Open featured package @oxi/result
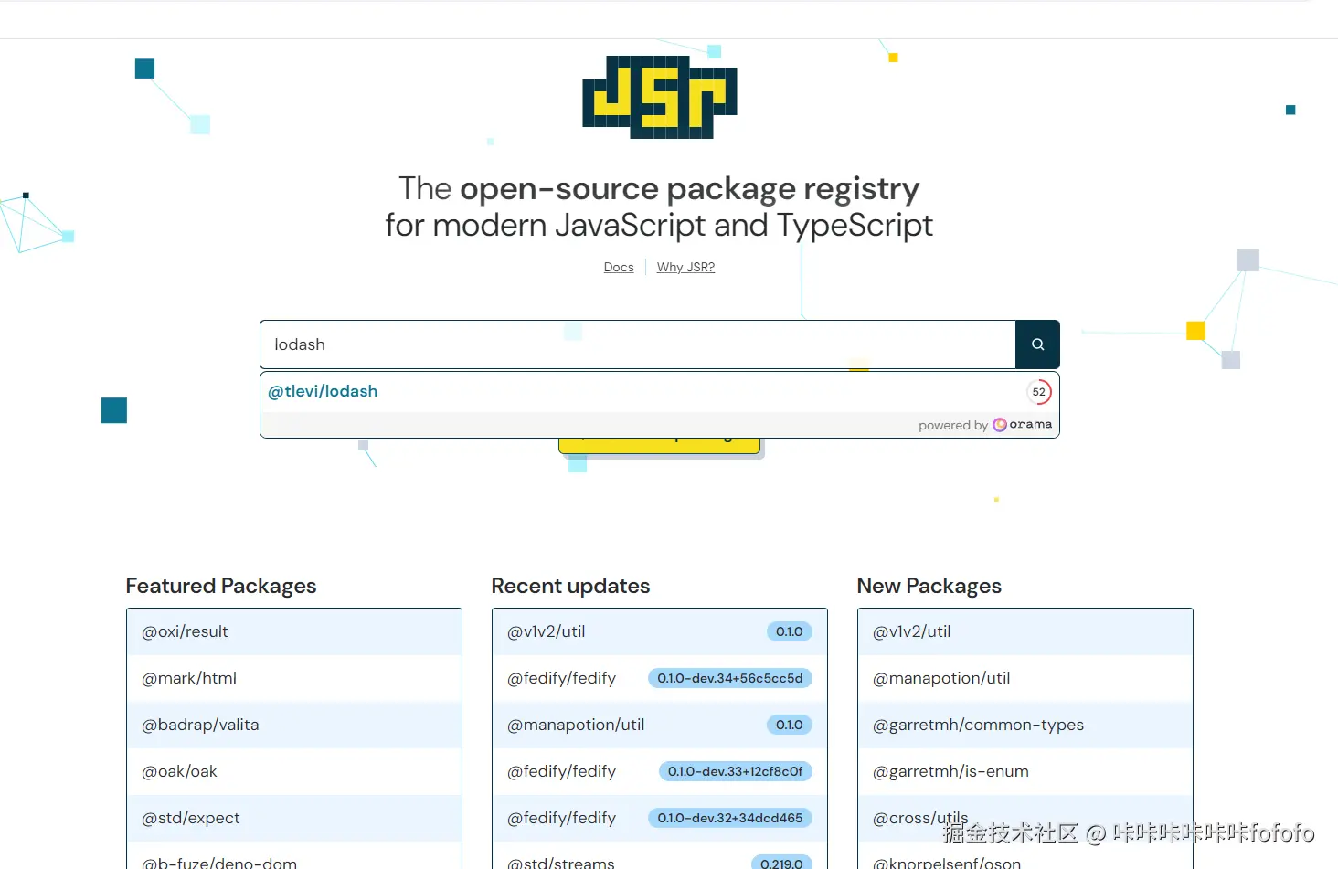This screenshot has height=869, width=1338. 294,631
